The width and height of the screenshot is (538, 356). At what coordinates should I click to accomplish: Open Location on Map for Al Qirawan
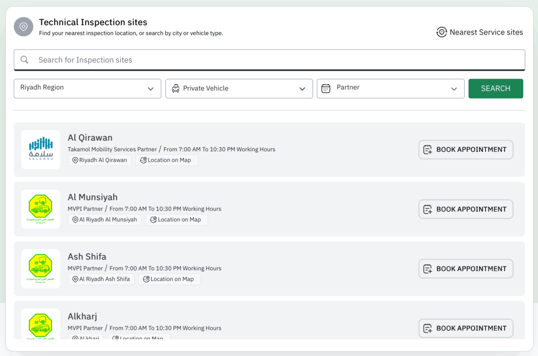tap(167, 160)
